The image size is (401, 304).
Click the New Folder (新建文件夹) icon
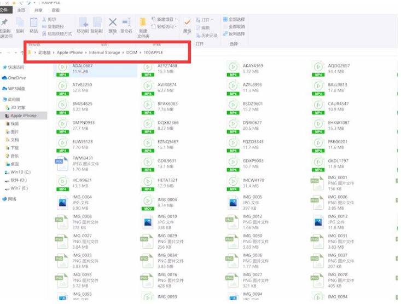pyautogui.click(x=143, y=26)
